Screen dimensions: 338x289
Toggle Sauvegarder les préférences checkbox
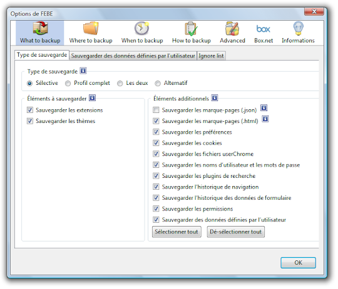156,132
